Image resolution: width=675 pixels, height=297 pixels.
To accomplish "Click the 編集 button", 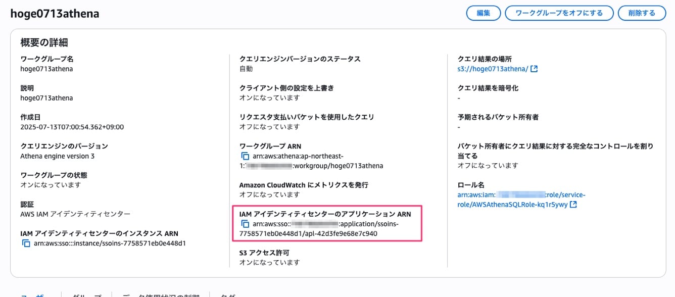I will tap(484, 13).
